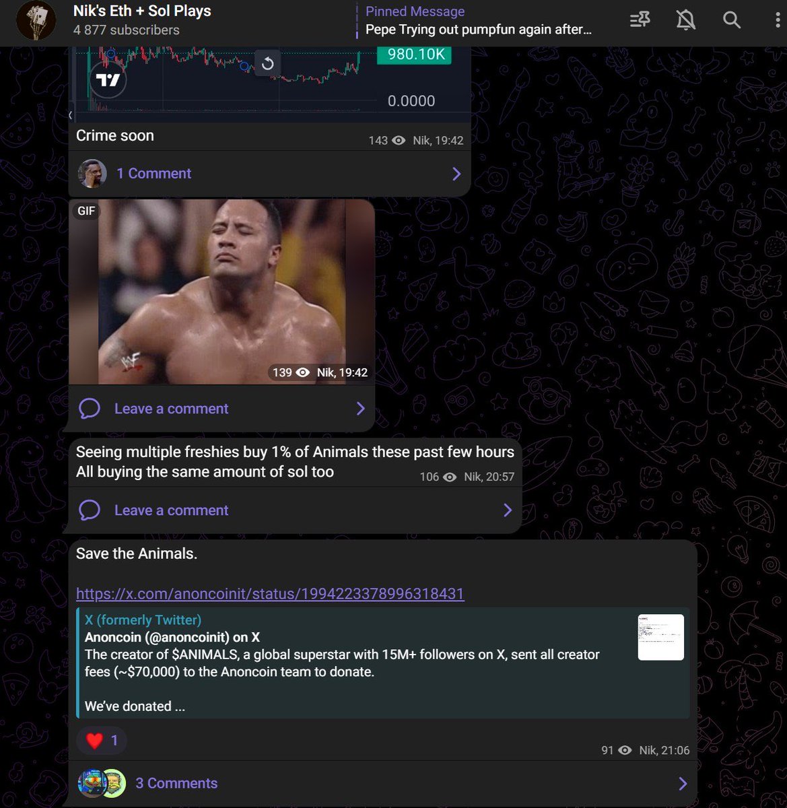Screen dimensions: 787x808
Task: Click the 0.0000 chart axis value
Action: [411, 101]
